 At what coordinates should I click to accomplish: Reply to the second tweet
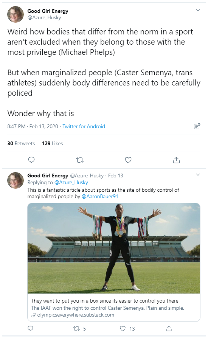[x=31, y=328]
